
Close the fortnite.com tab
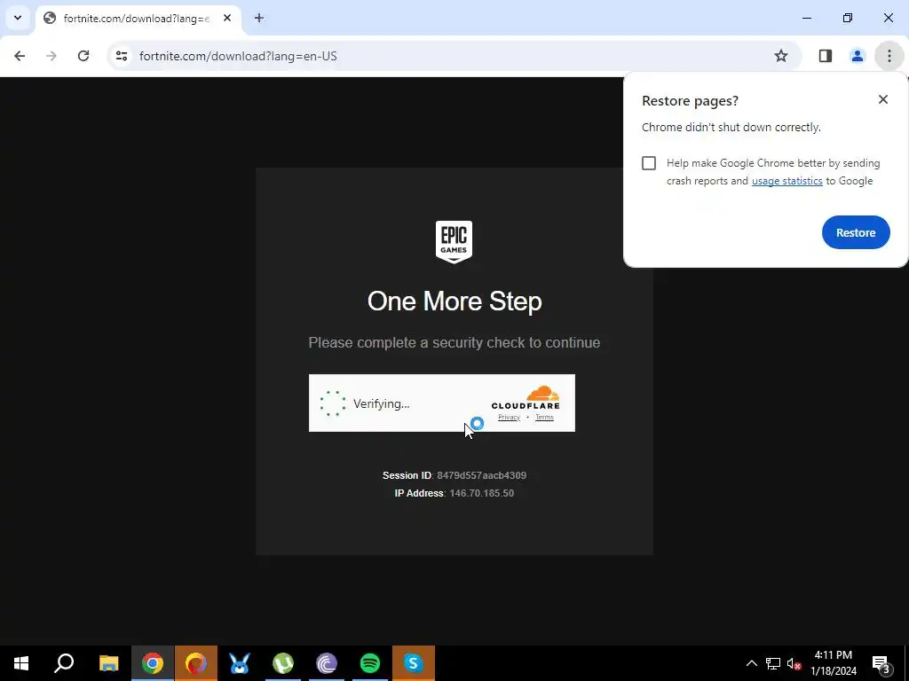pyautogui.click(x=227, y=18)
